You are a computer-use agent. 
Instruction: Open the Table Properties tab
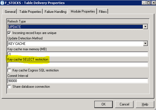click(30, 12)
